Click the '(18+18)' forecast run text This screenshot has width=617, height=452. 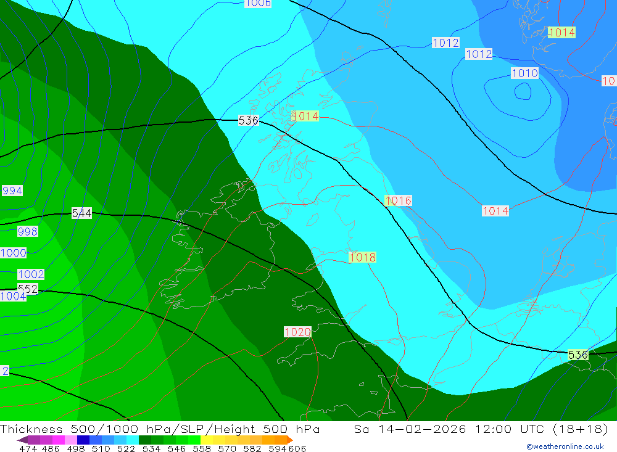(581, 429)
